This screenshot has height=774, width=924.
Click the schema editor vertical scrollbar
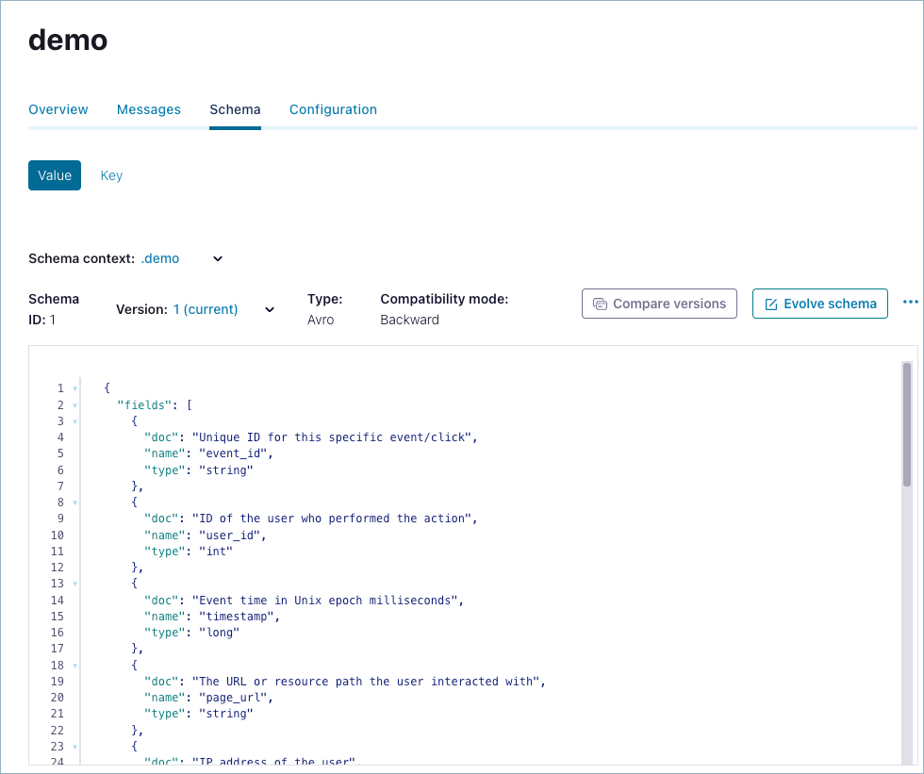coord(906,424)
